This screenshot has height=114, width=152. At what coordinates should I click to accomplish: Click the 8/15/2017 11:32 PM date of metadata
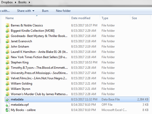click(x=84, y=99)
